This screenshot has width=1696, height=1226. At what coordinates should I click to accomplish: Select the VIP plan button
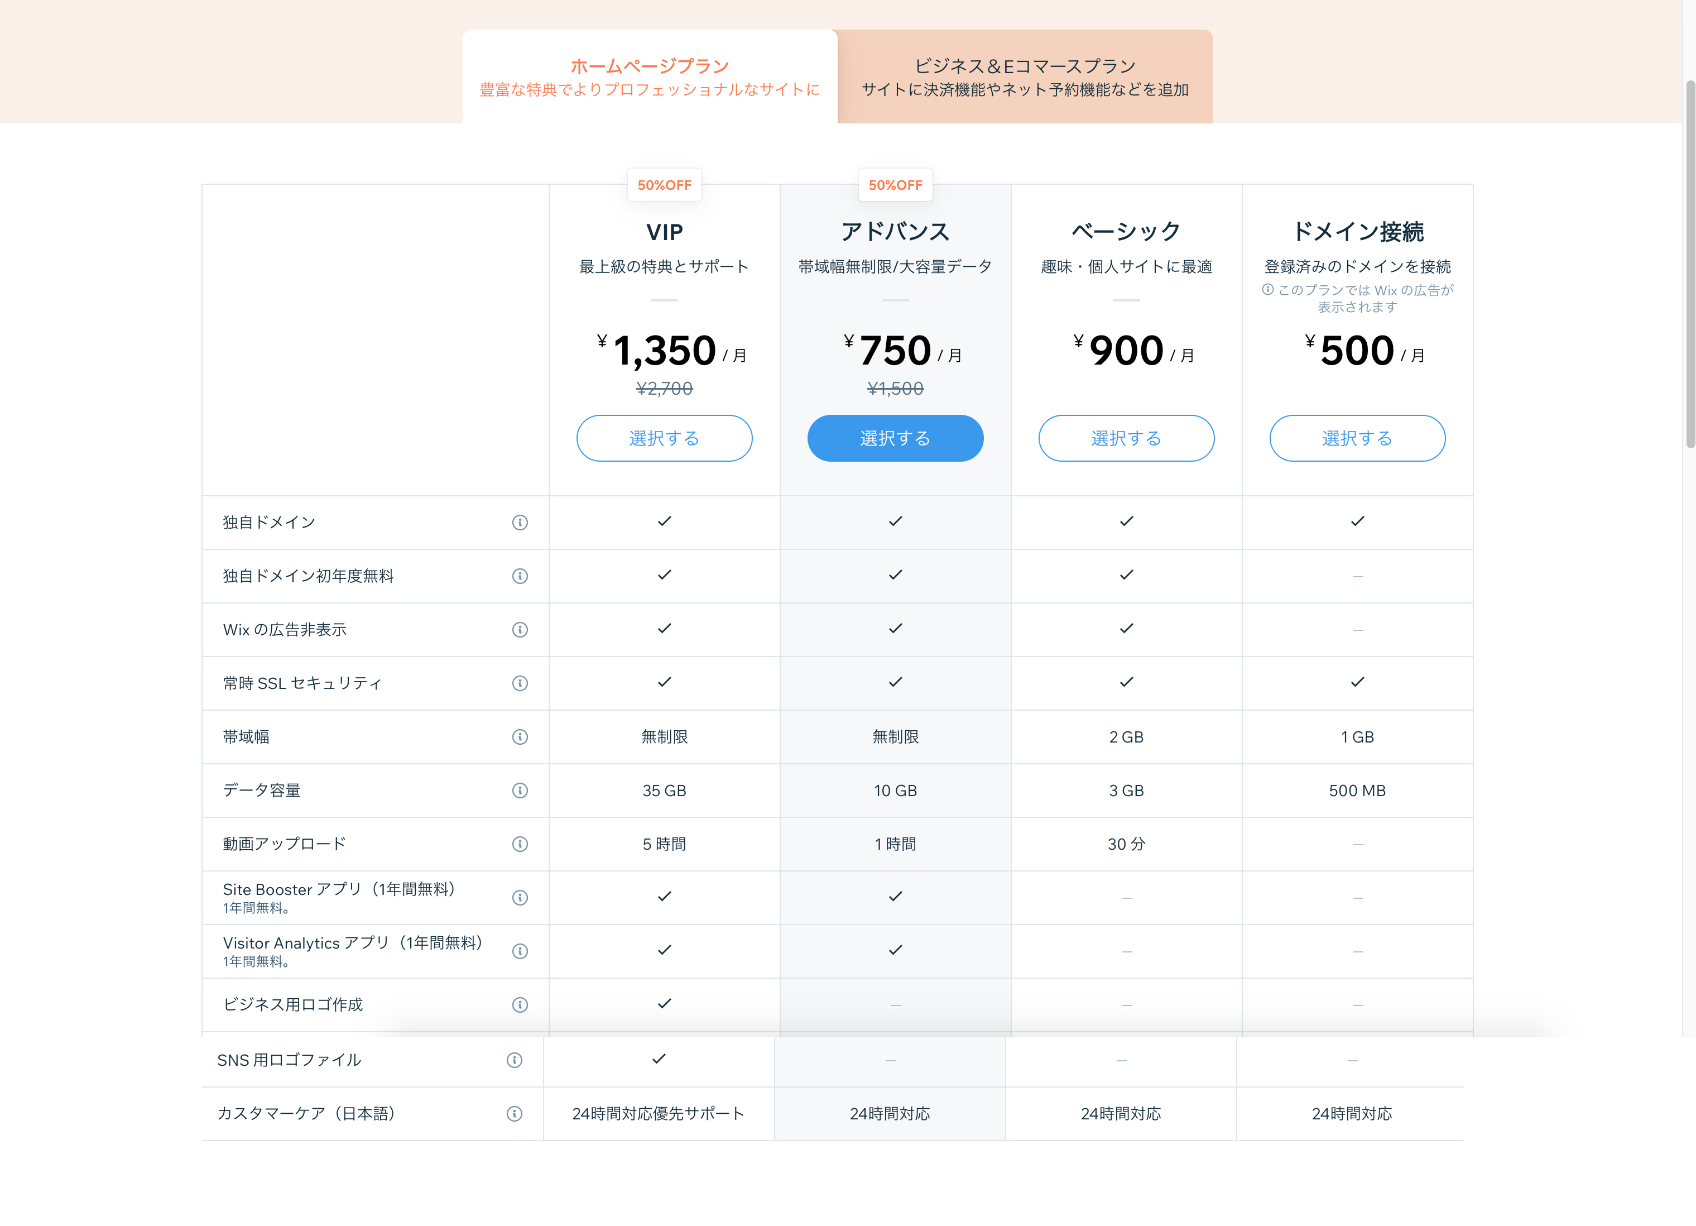pyautogui.click(x=664, y=438)
